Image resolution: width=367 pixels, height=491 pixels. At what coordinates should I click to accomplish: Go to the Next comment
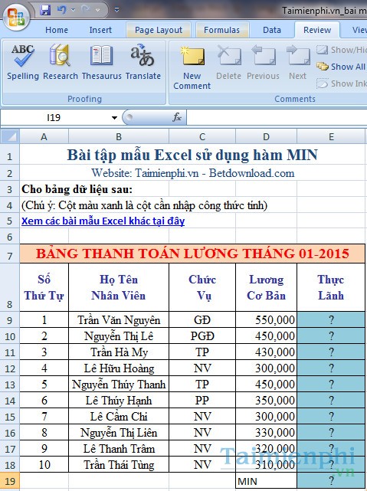298,63
